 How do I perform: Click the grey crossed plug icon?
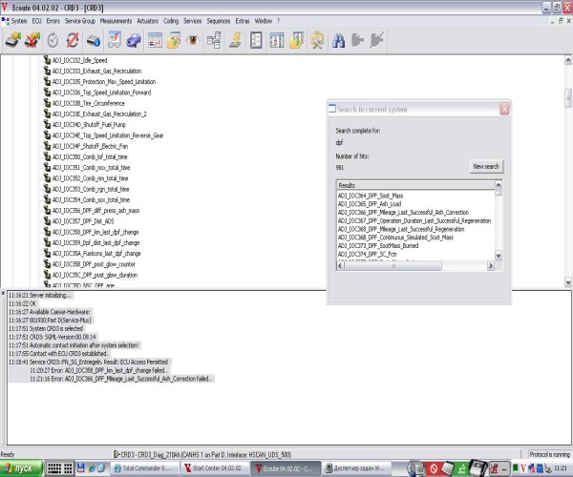coord(376,40)
